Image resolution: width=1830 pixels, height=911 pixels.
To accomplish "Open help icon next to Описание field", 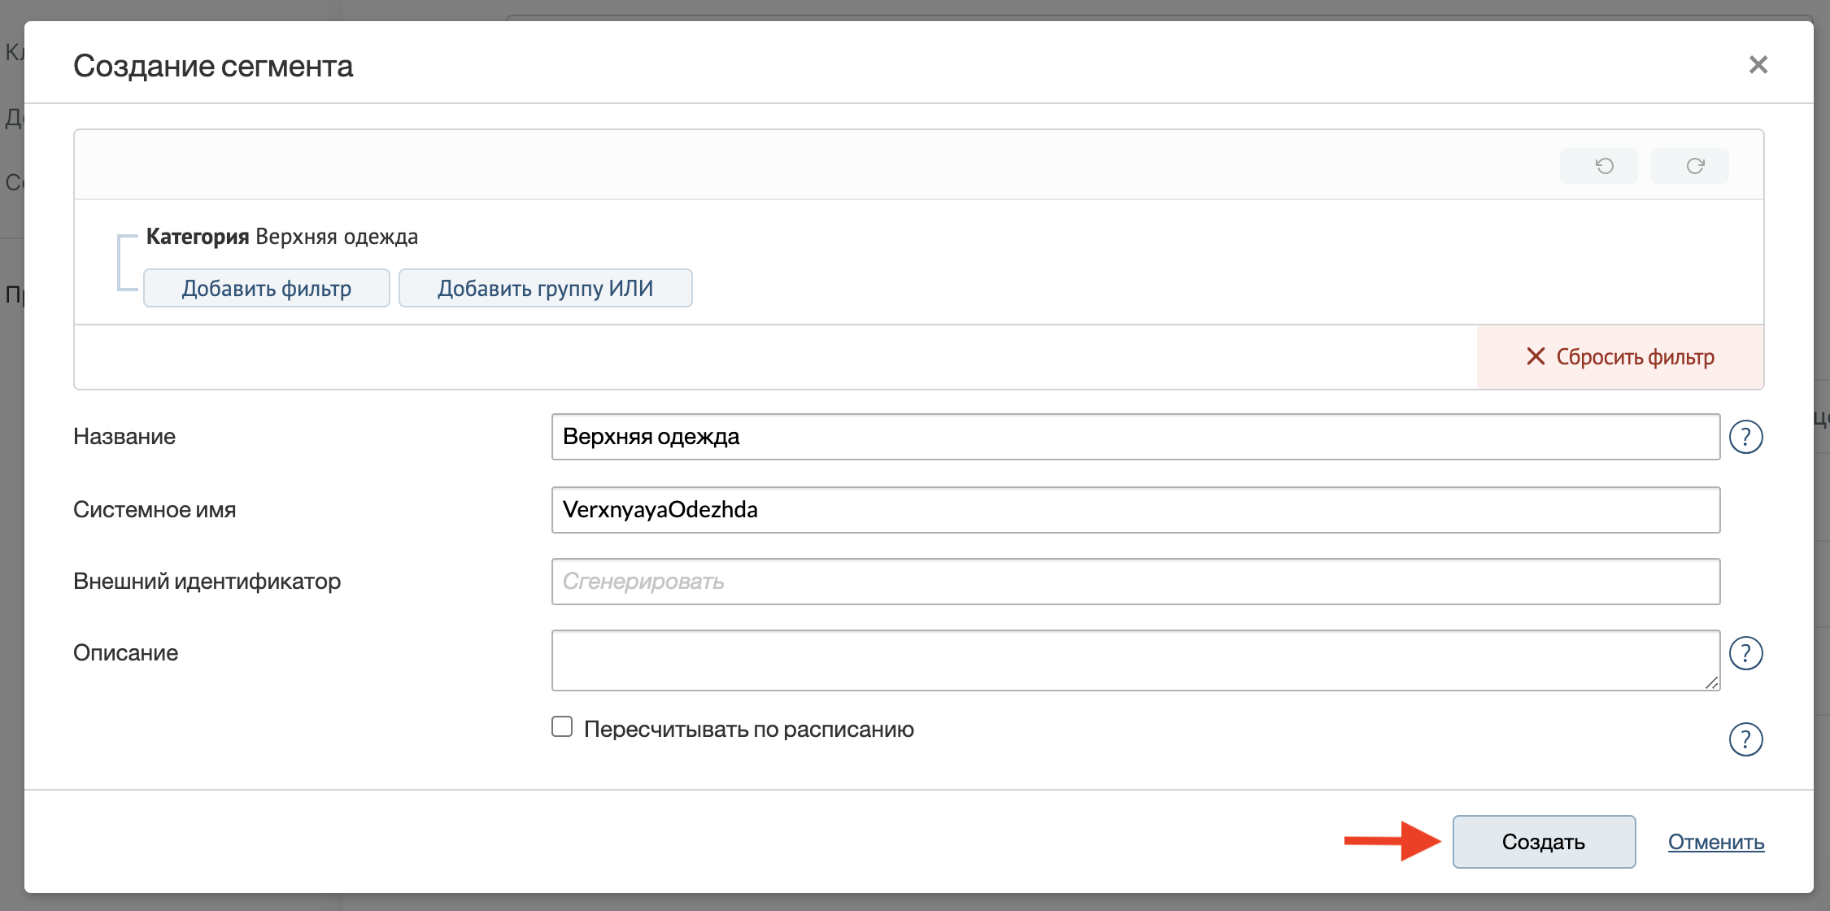I will coord(1745,653).
